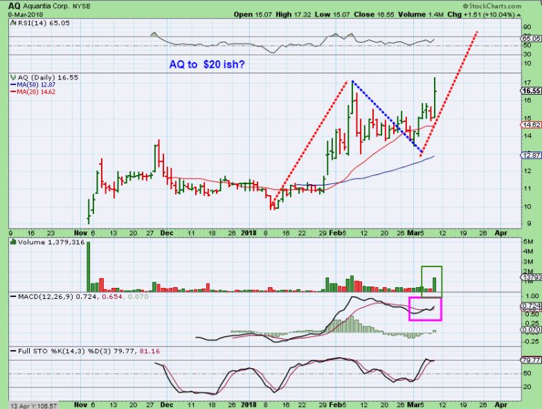Click the Close 16.55 value in header
542x409 pixels.
pyautogui.click(x=374, y=15)
